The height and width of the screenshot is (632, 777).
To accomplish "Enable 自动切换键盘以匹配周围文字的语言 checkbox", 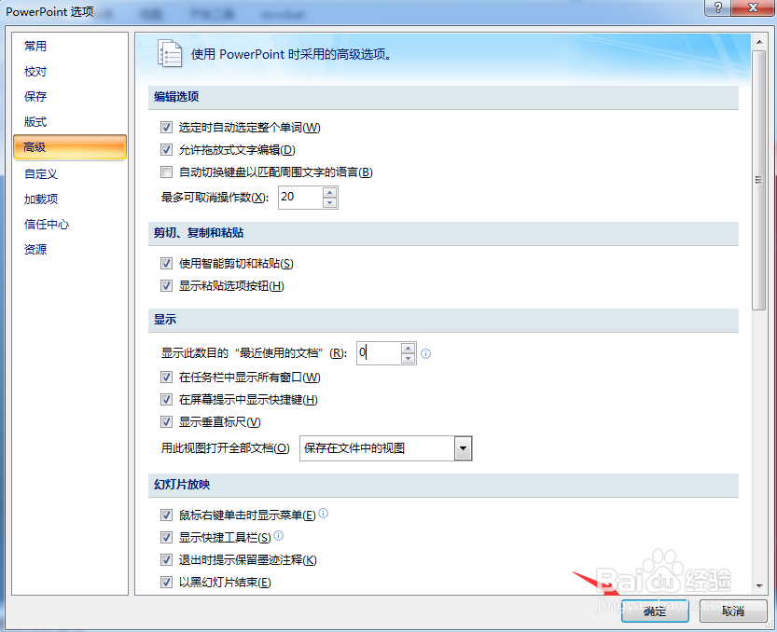I will click(166, 172).
